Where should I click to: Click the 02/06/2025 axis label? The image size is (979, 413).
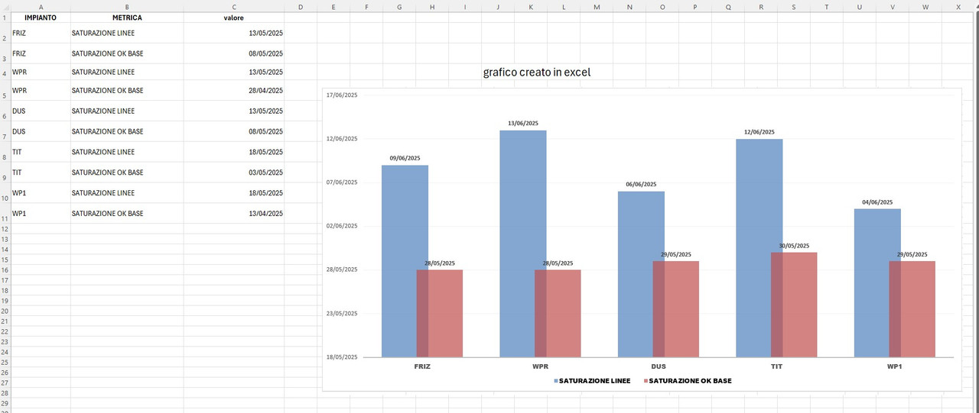342,226
